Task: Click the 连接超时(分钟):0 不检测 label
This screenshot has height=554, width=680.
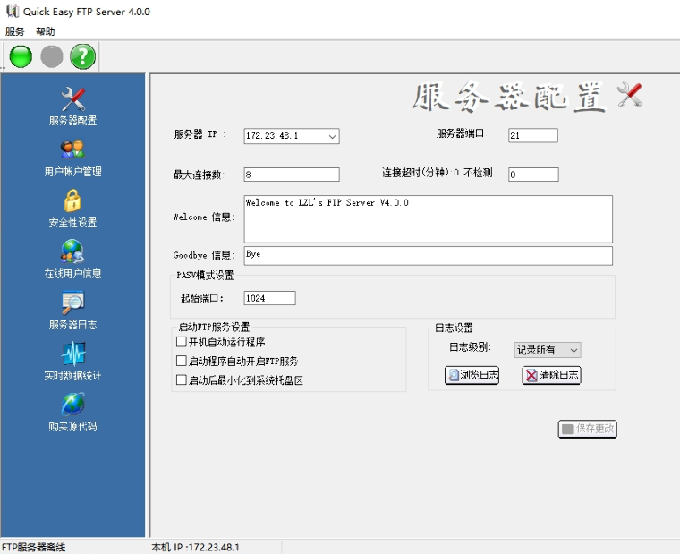Action: coord(438,173)
